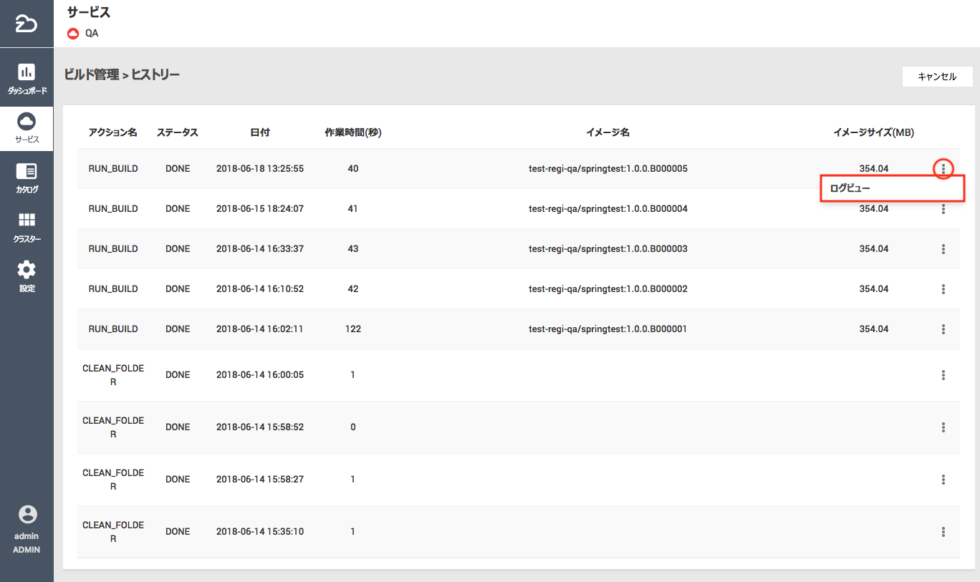Viewport: 980px width, 582px height.
Task: Click image name test-regi-qa/springtest:1.0.0.B000005
Action: (607, 169)
